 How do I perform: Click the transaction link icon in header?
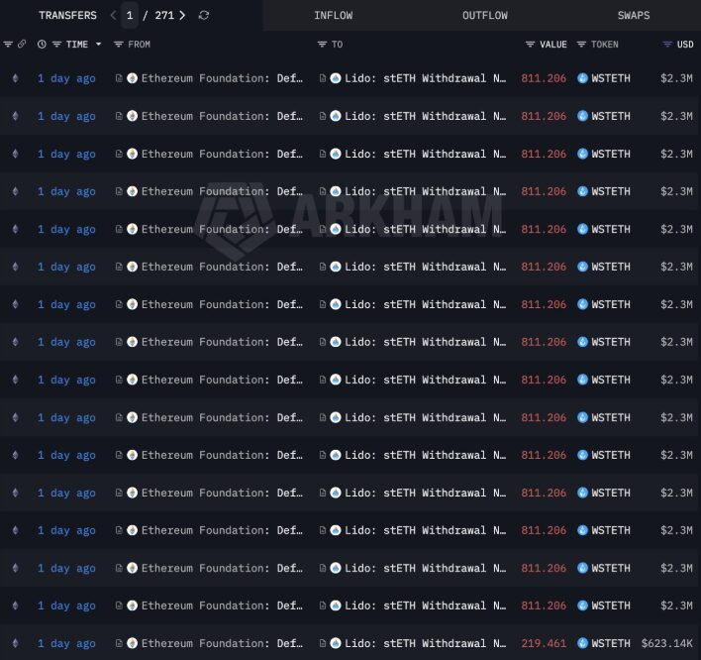tap(22, 45)
